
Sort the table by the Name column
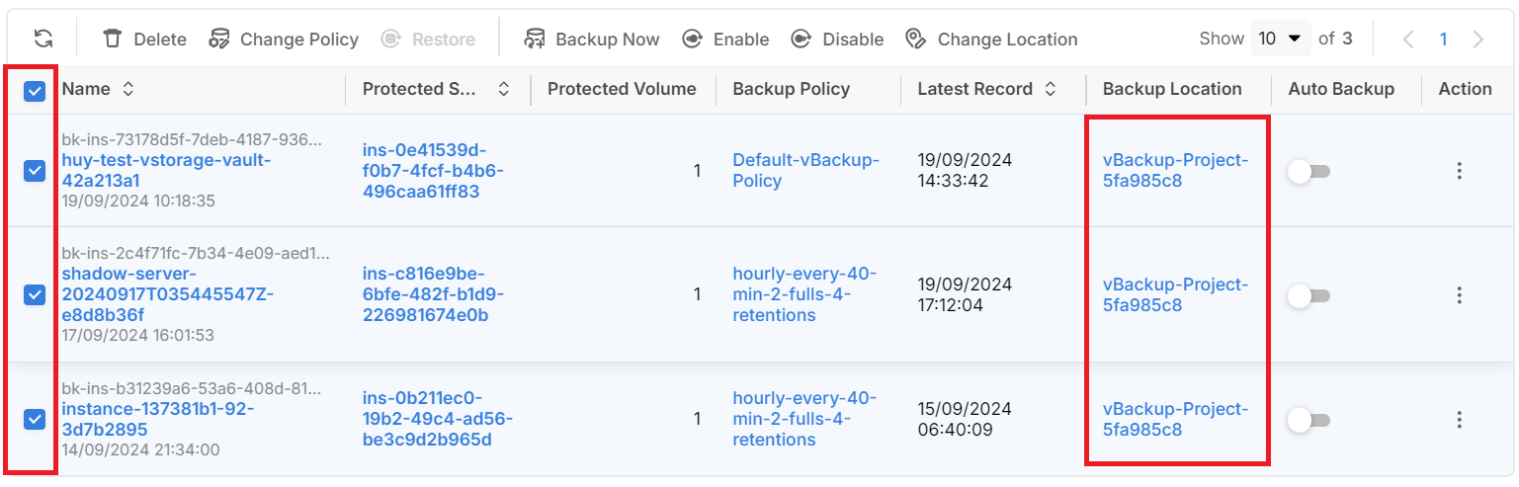point(127,89)
